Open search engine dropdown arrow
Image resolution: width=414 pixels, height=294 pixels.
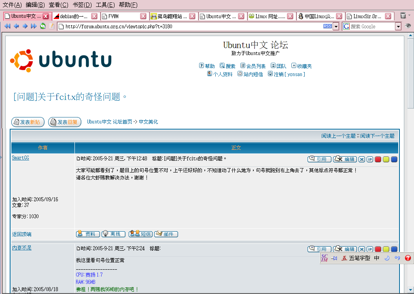[x=398, y=26]
